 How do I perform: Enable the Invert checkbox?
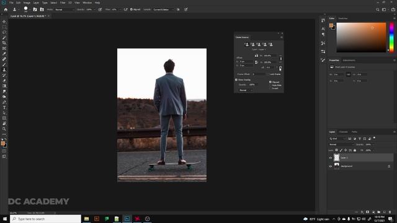(270, 88)
